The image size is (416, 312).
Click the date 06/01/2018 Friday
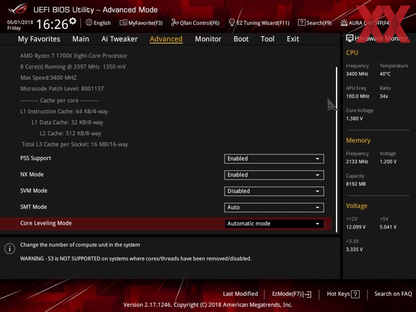click(20, 25)
